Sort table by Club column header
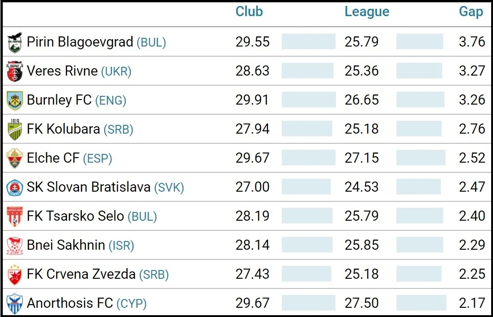 click(x=249, y=12)
